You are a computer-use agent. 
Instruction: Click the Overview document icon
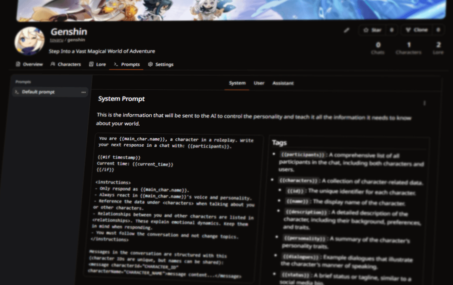click(18, 64)
